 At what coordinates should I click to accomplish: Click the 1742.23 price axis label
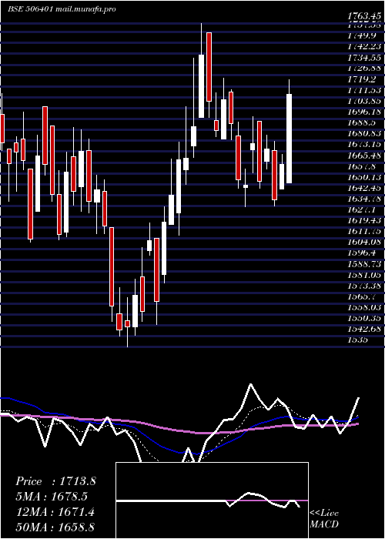[x=364, y=47]
